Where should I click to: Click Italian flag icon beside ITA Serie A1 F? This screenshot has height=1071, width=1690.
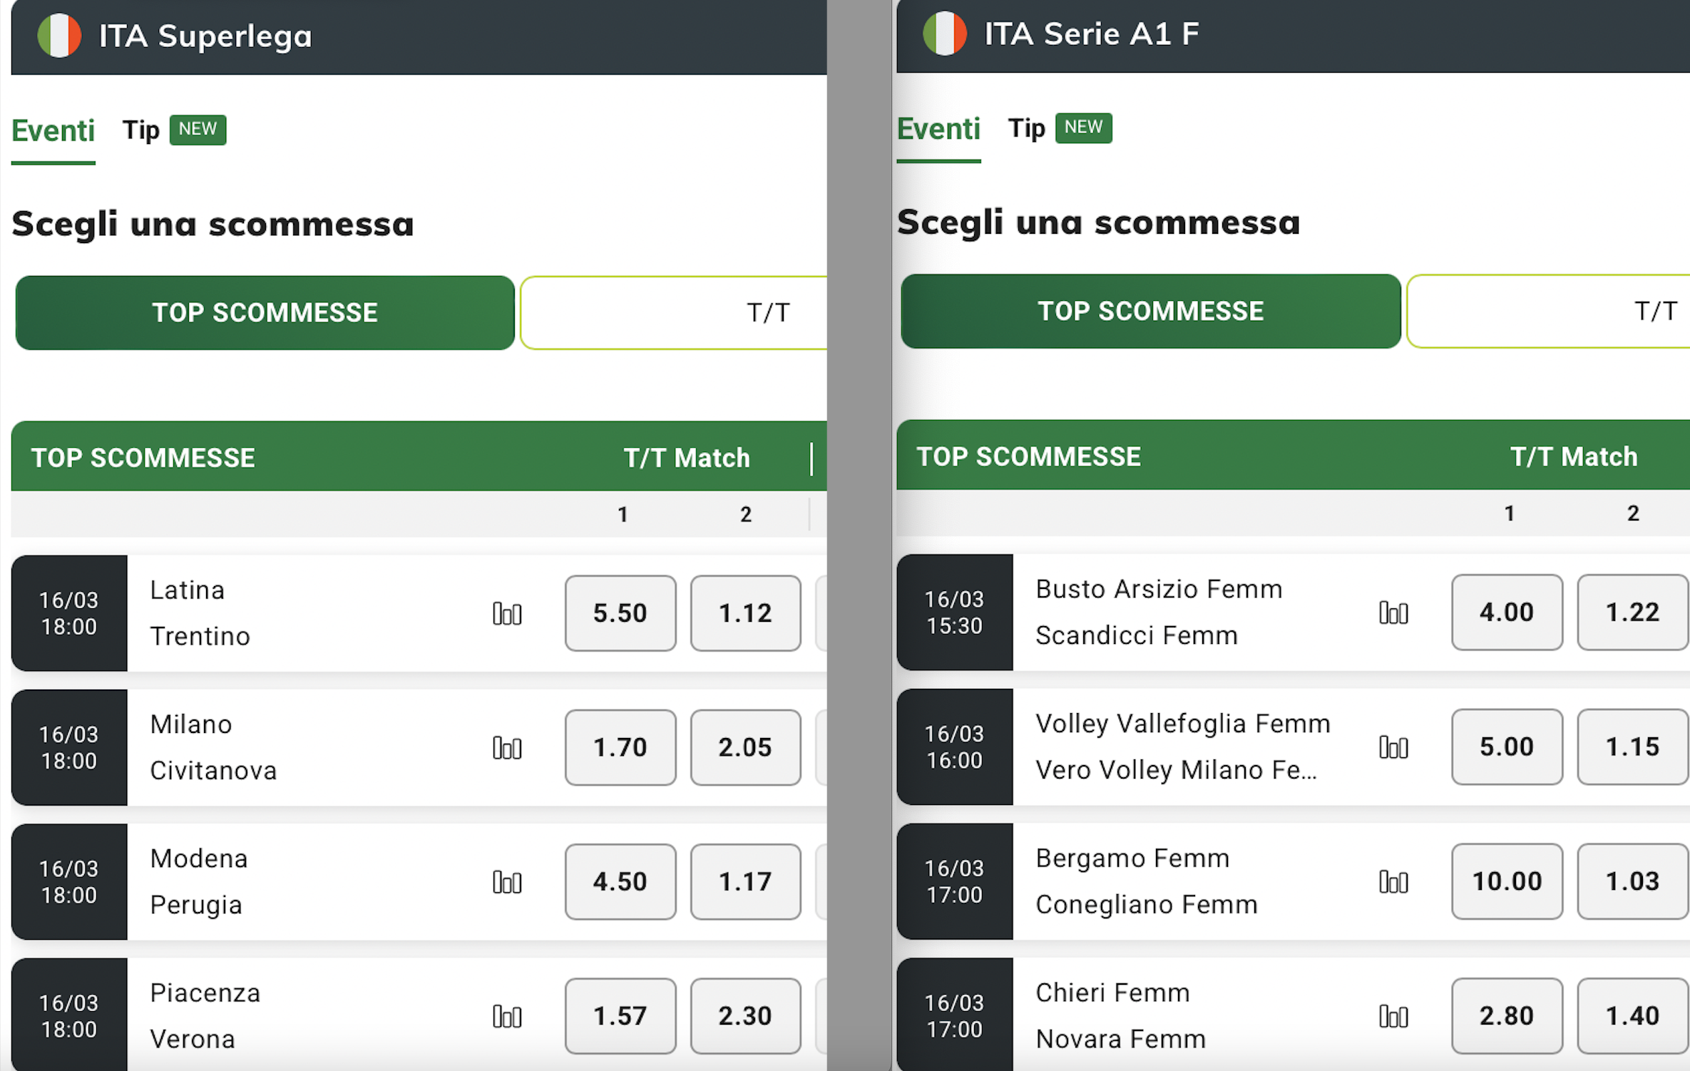click(945, 34)
